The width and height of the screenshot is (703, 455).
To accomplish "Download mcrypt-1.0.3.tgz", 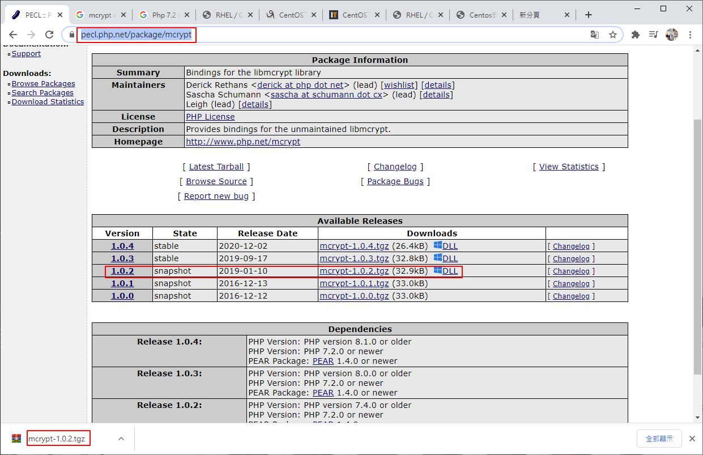I will [354, 258].
